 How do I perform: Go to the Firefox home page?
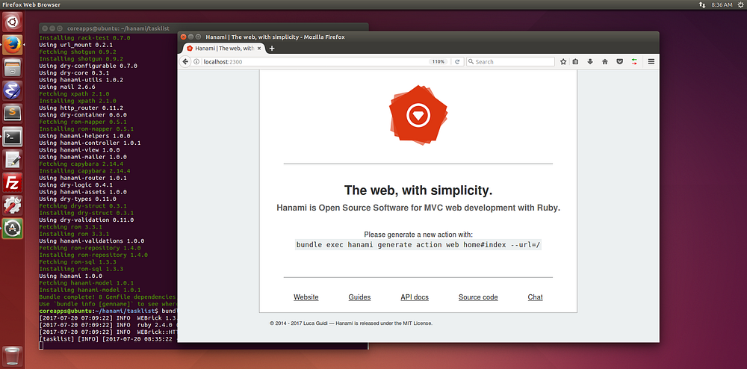[x=604, y=61]
